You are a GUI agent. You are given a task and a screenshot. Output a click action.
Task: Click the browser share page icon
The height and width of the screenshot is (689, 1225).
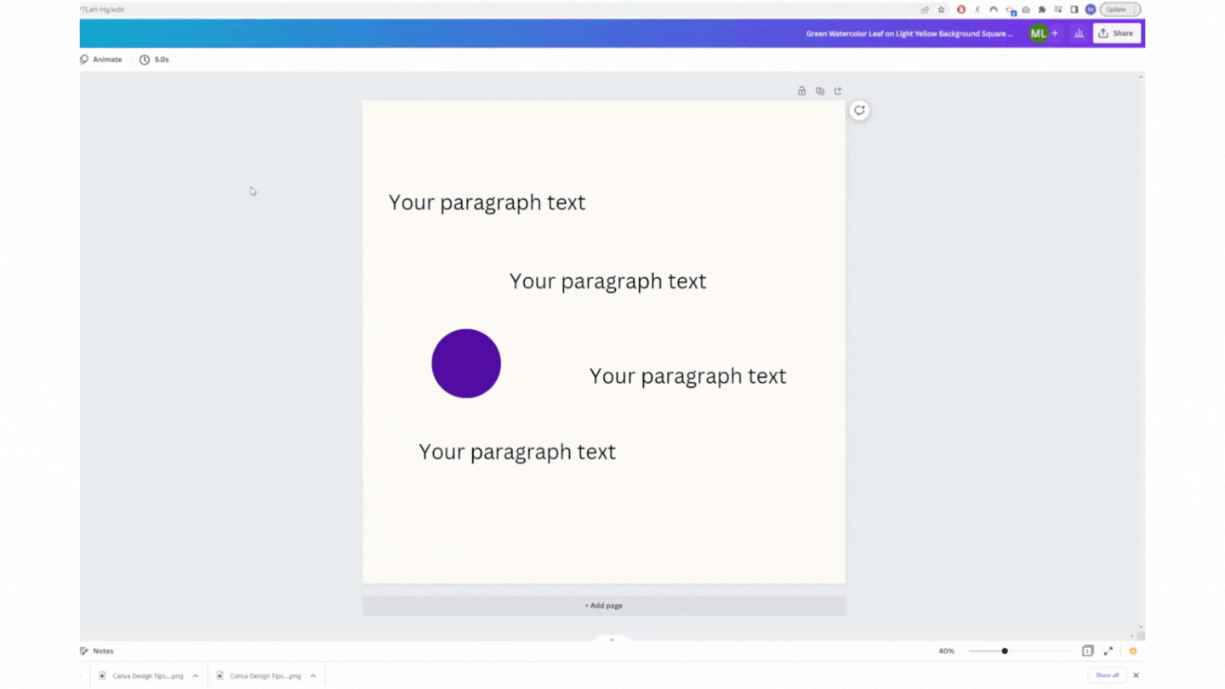(925, 9)
